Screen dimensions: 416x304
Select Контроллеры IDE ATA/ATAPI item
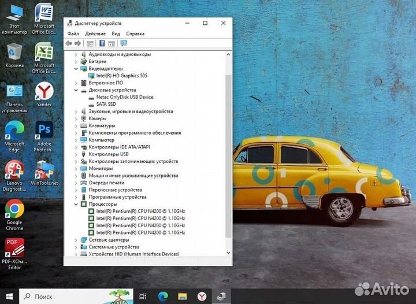120,147
